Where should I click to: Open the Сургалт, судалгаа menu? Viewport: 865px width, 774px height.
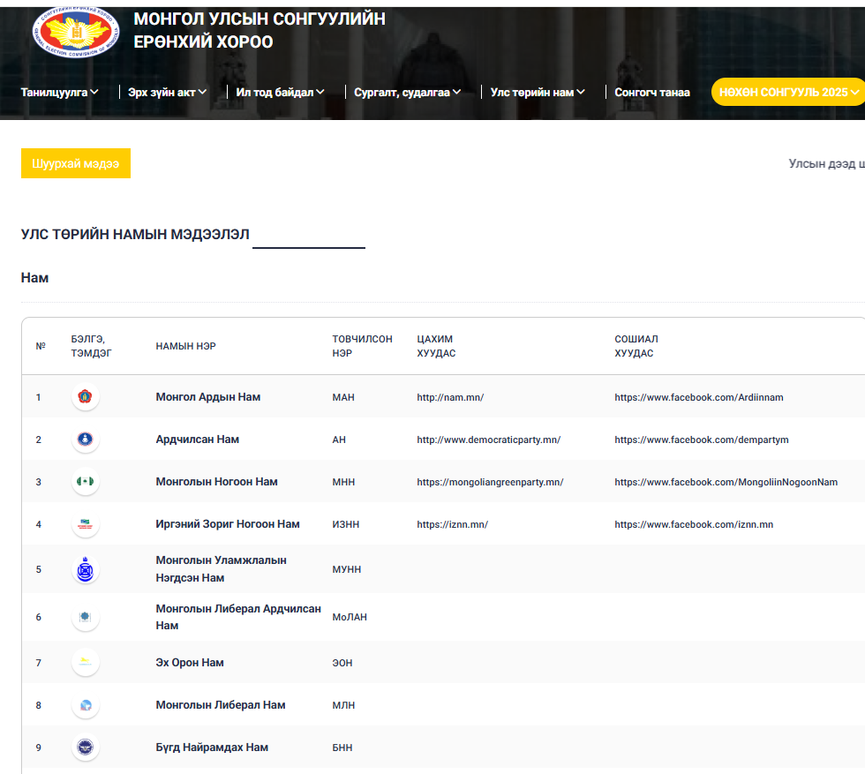click(x=407, y=92)
